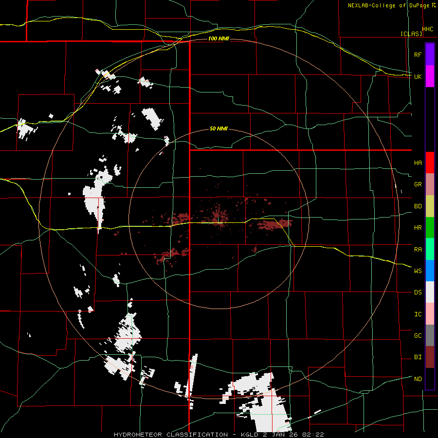Click the UK legend label
This screenshot has height=438, width=438.
[418, 76]
